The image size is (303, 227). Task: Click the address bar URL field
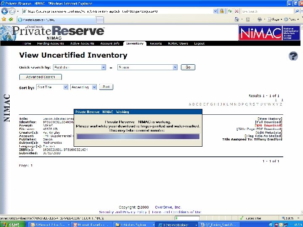(x=118, y=11)
